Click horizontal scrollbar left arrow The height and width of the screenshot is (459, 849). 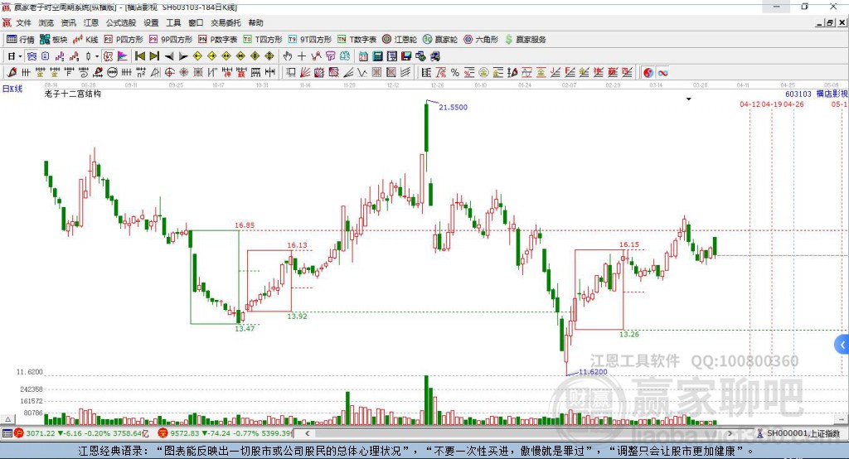click(x=308, y=433)
